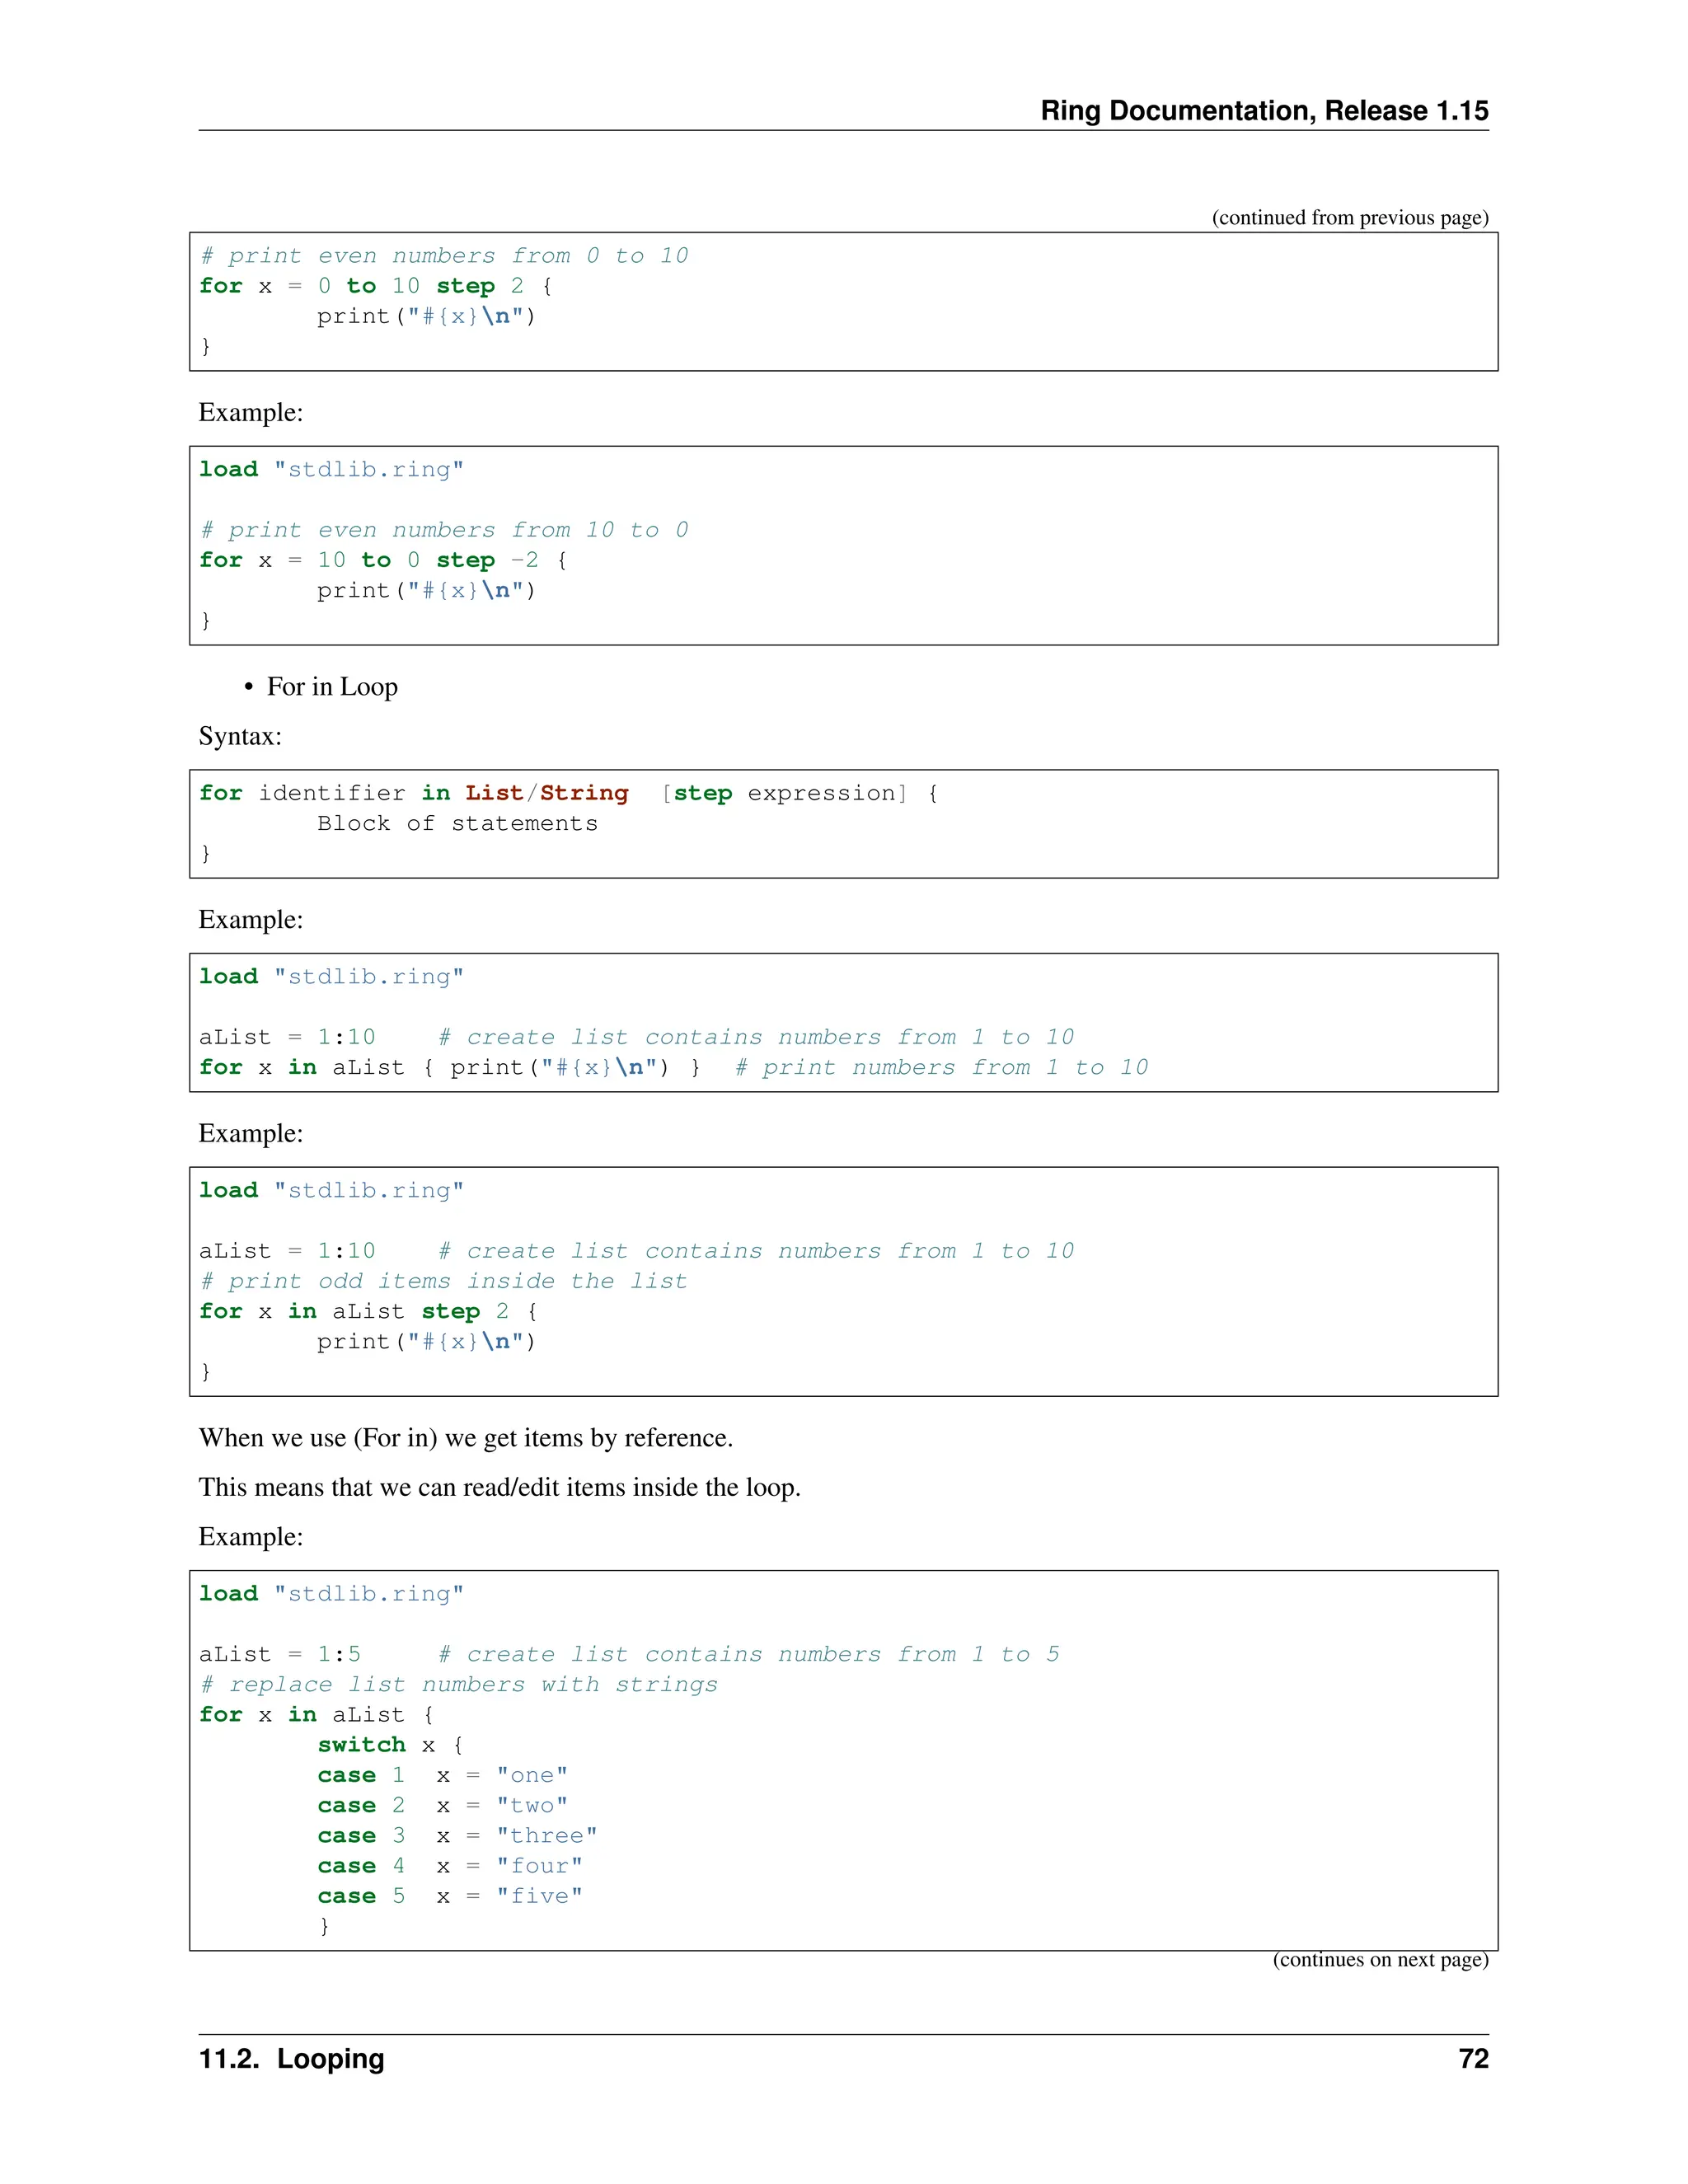The height and width of the screenshot is (2184, 1688).
Task: Click the 'for x in aList step 2' line
Action: (x=368, y=1311)
